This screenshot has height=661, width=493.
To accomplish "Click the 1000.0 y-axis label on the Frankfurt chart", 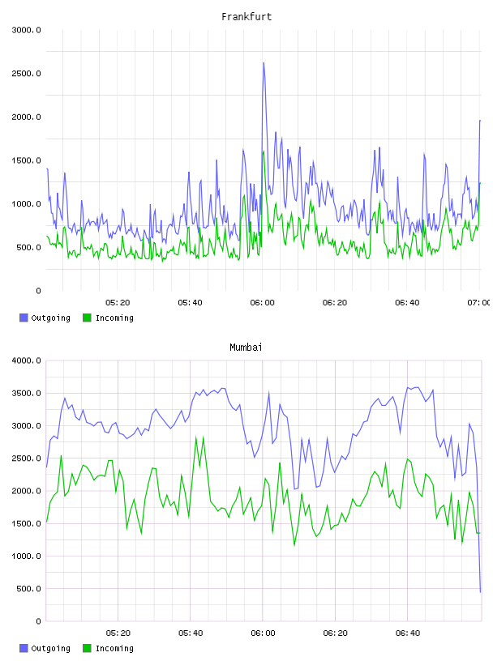I will 26,204.
